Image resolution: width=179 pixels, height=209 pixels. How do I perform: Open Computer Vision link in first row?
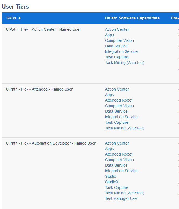point(119,40)
